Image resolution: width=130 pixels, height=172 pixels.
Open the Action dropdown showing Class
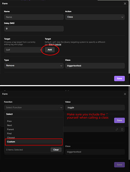click(95, 17)
